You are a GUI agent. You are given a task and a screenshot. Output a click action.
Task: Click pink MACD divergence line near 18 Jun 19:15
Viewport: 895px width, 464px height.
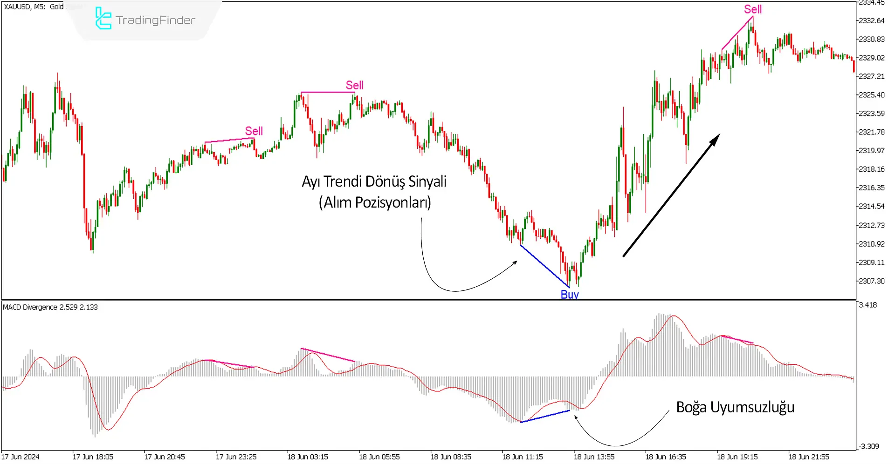737,339
